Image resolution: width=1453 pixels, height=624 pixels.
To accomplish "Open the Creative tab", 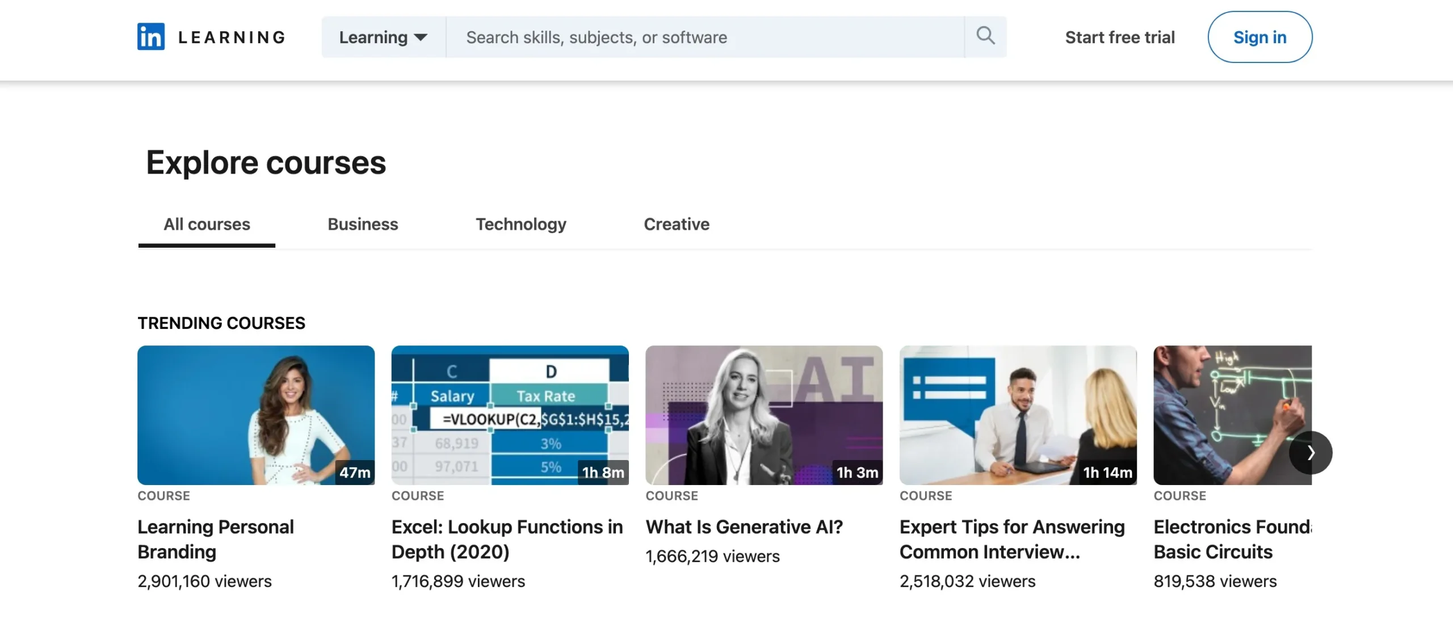I will 676,225.
